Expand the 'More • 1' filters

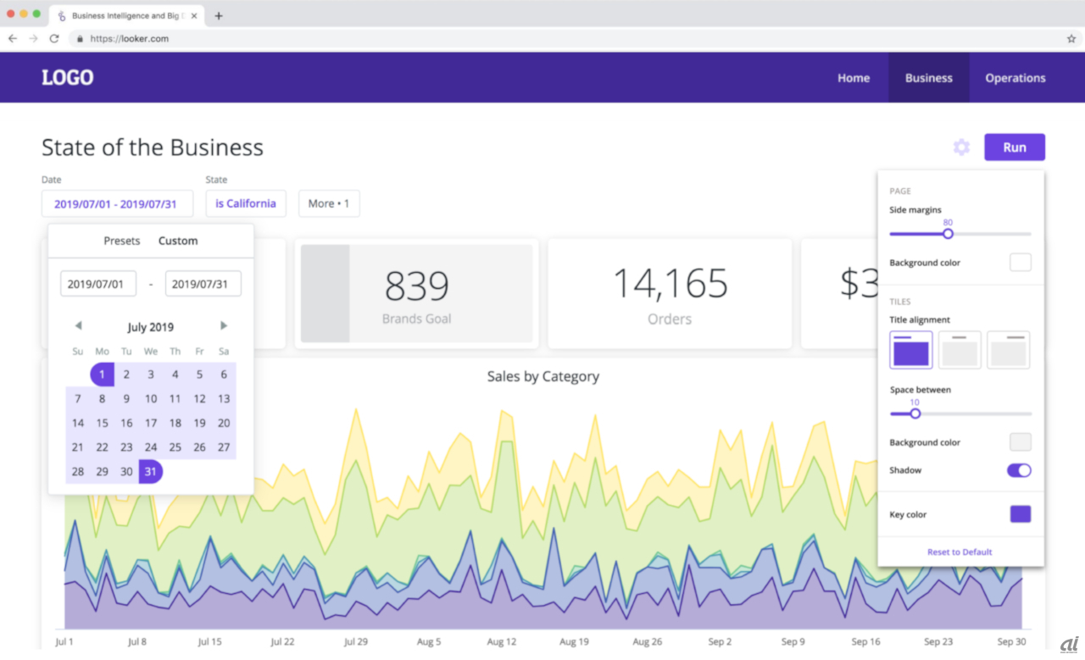pos(329,203)
